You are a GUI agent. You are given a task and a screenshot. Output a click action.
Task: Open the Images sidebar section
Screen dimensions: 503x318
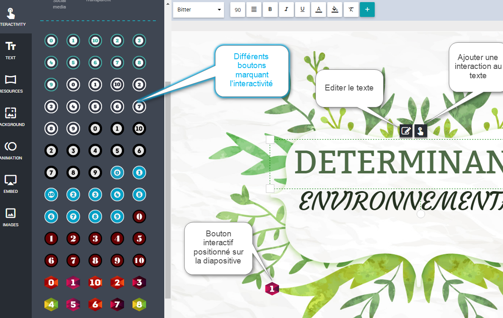coord(11,217)
